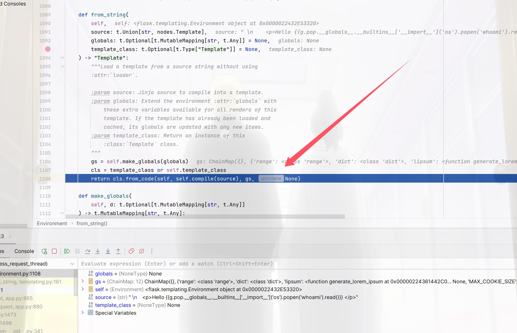This screenshot has width=517, height=333.
Task: Click Step Into My Code icon
Action: [108, 251]
